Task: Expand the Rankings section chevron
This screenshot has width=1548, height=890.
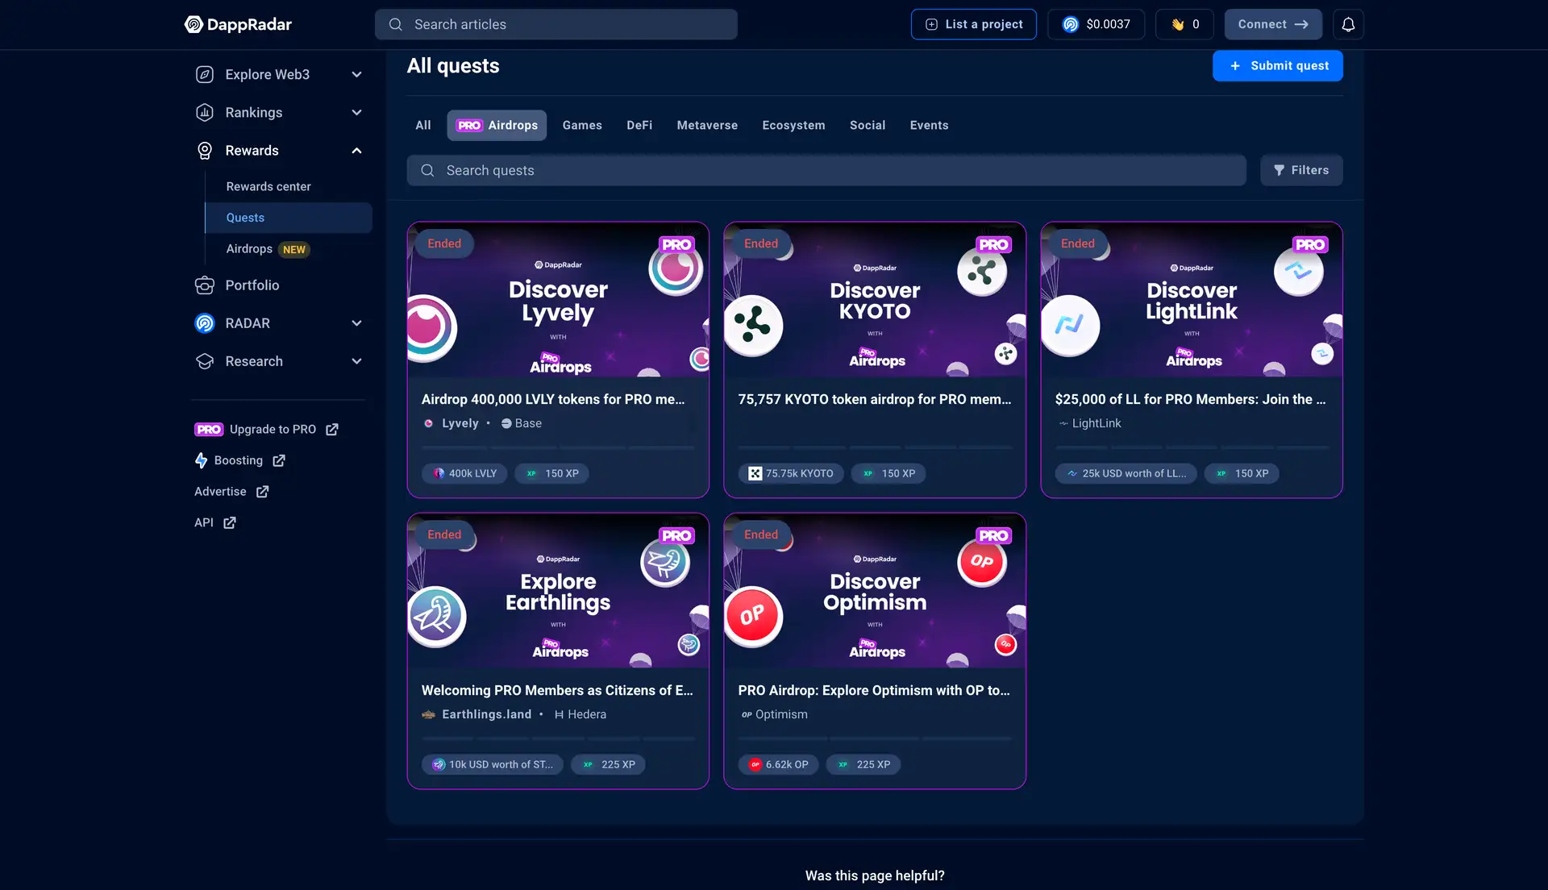Action: pyautogui.click(x=356, y=112)
